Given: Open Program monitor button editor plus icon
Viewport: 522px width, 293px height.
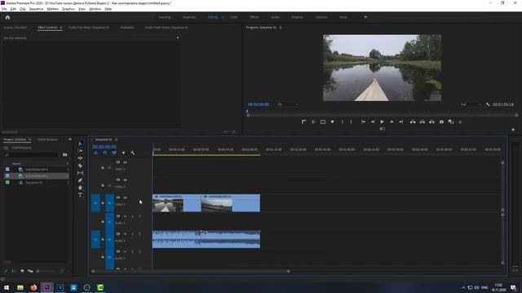Looking at the screenshot, I should (513, 129).
